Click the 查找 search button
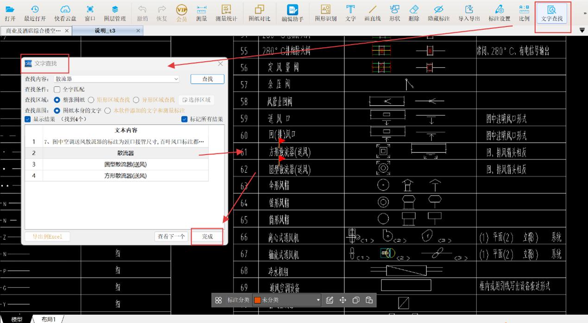The height and width of the screenshot is (323, 588). tap(207, 79)
